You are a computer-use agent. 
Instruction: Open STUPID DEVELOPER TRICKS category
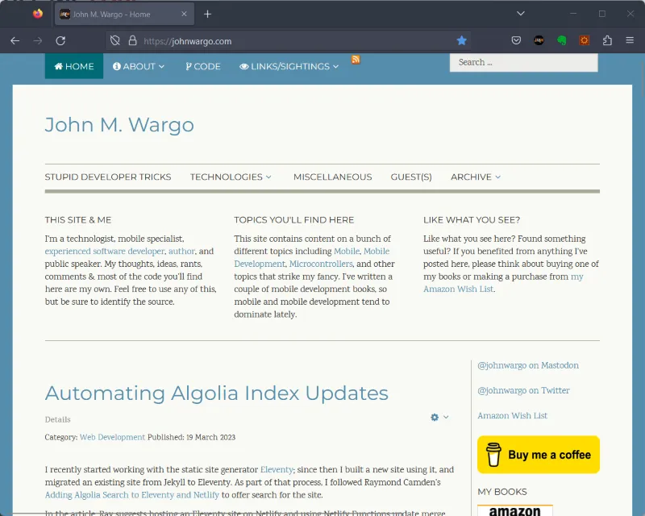(108, 177)
